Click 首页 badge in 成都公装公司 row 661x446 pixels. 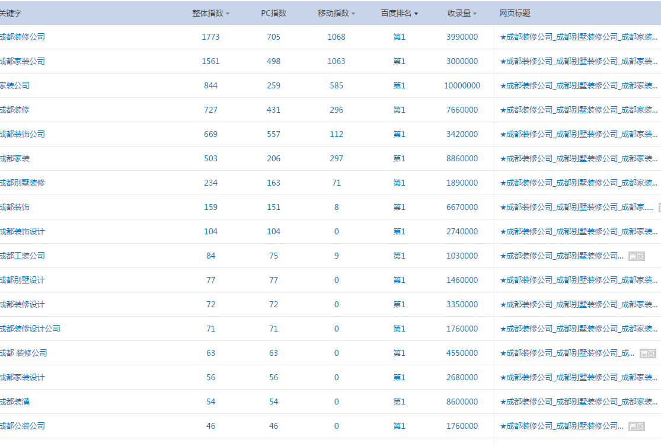click(x=636, y=426)
